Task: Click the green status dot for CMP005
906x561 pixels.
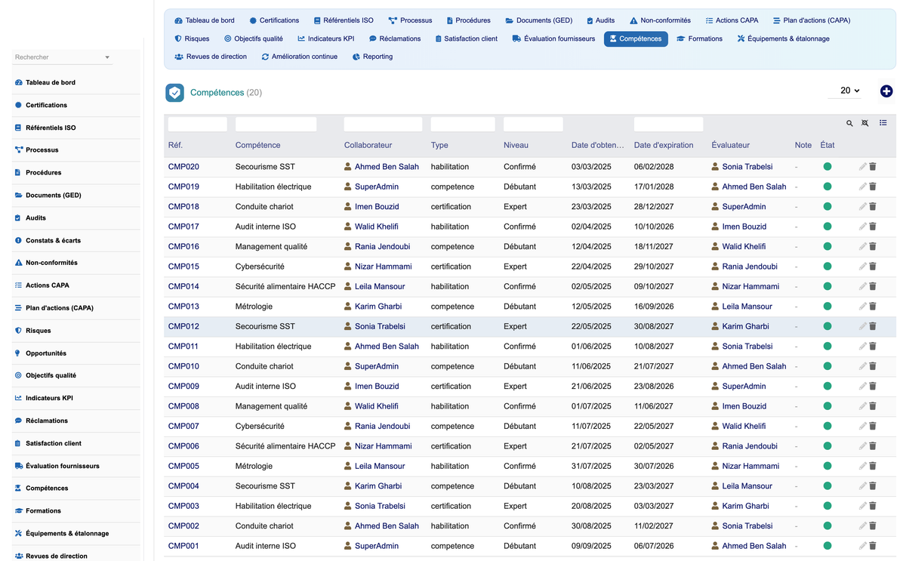Action: pos(827,466)
